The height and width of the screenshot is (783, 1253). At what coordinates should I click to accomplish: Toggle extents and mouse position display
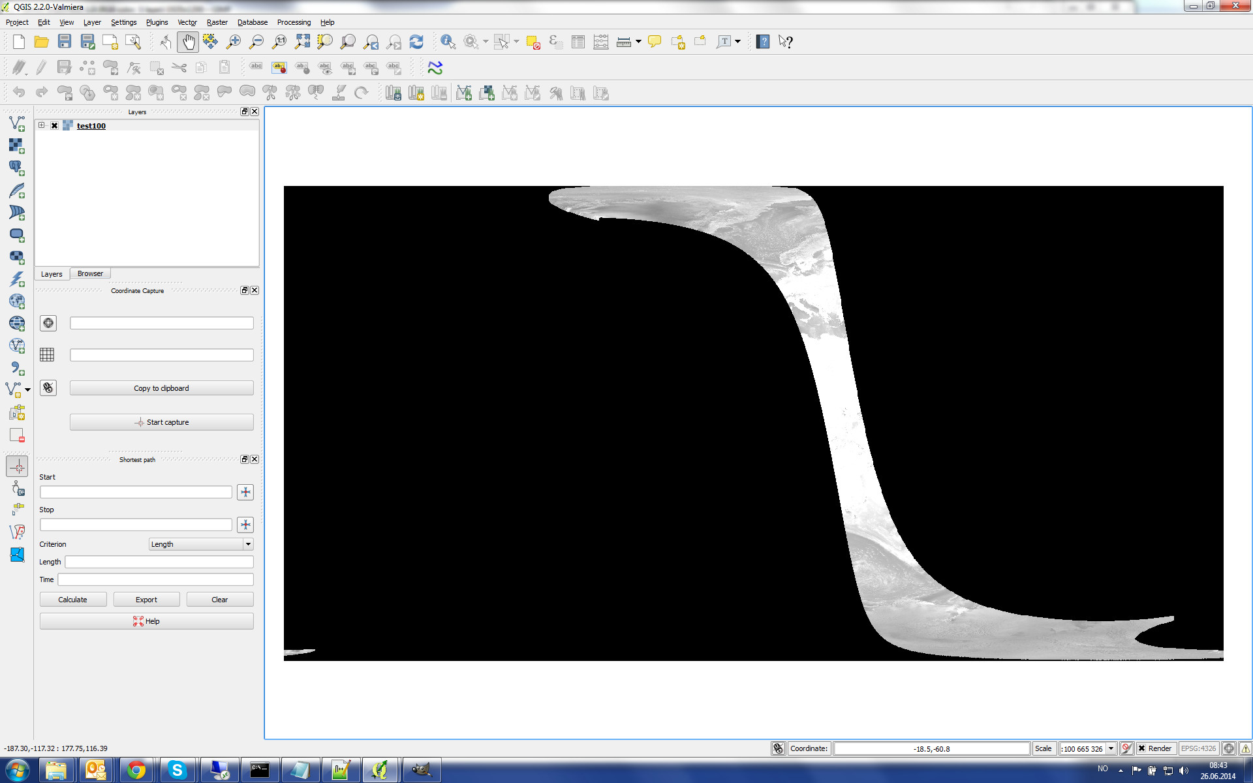778,748
